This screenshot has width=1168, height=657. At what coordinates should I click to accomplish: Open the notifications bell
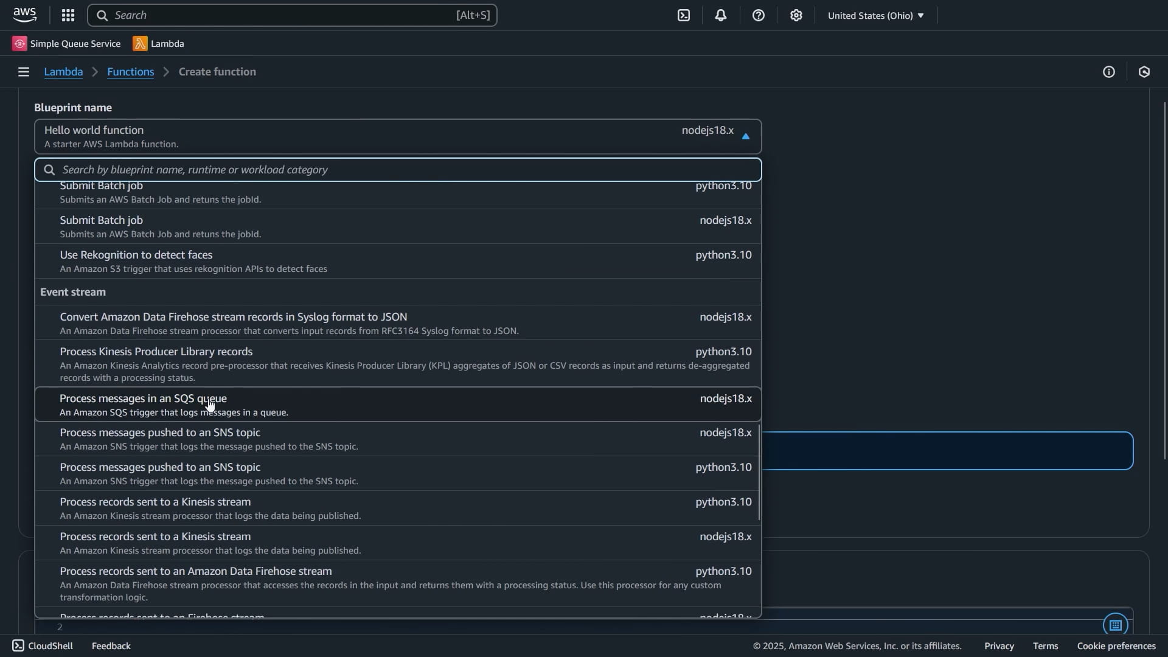721,16
